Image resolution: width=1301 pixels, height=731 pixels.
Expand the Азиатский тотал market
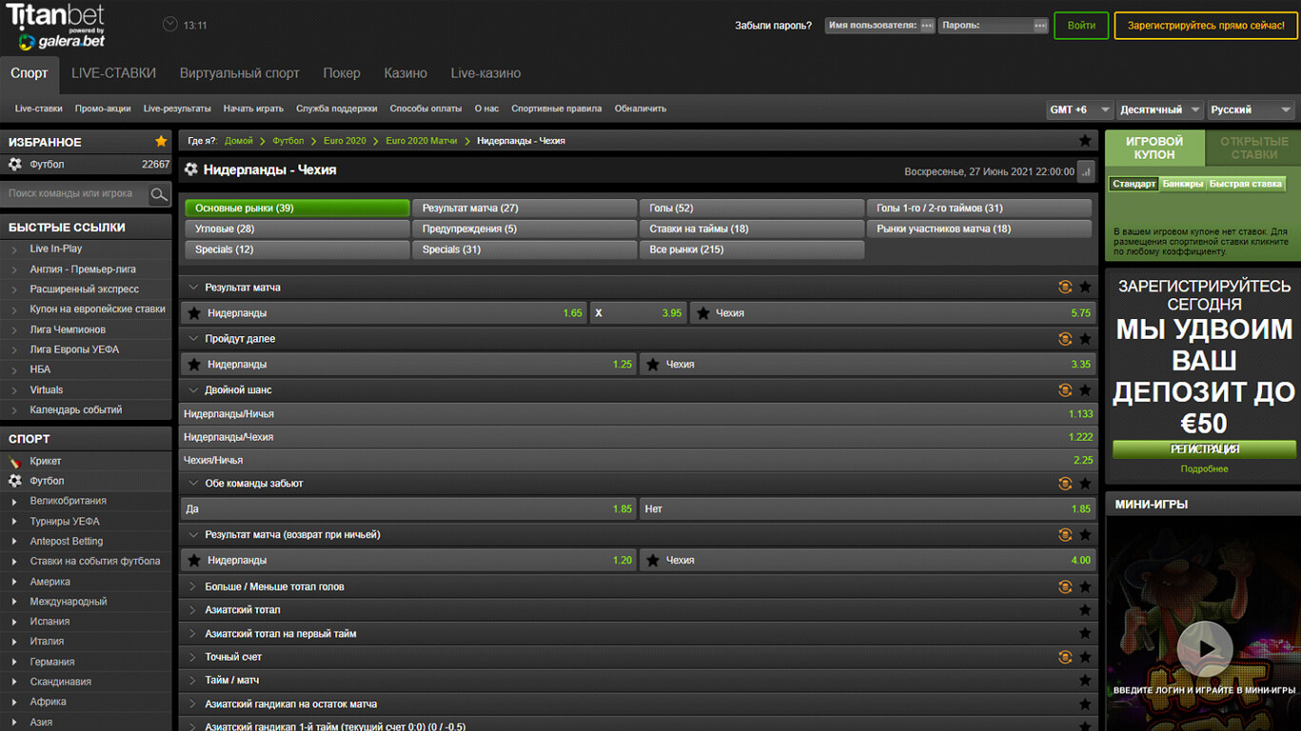(194, 610)
